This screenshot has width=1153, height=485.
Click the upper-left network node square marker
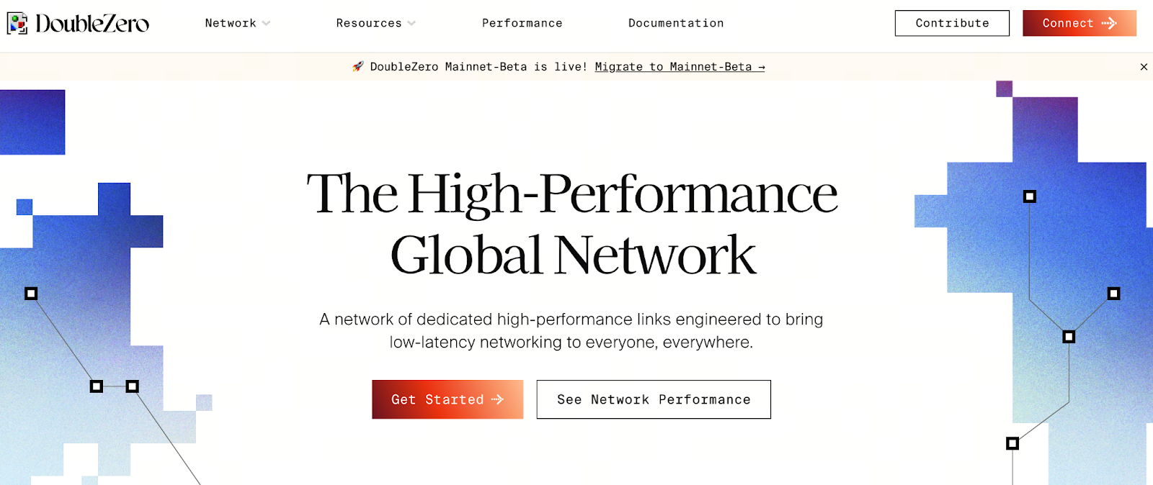pyautogui.click(x=31, y=294)
